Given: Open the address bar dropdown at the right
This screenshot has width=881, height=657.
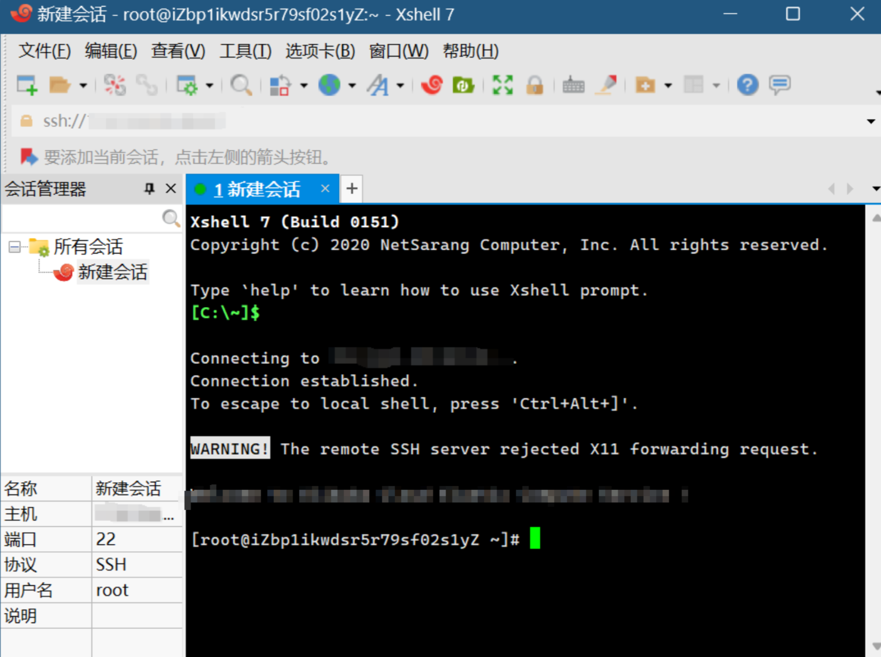Looking at the screenshot, I should coord(872,121).
